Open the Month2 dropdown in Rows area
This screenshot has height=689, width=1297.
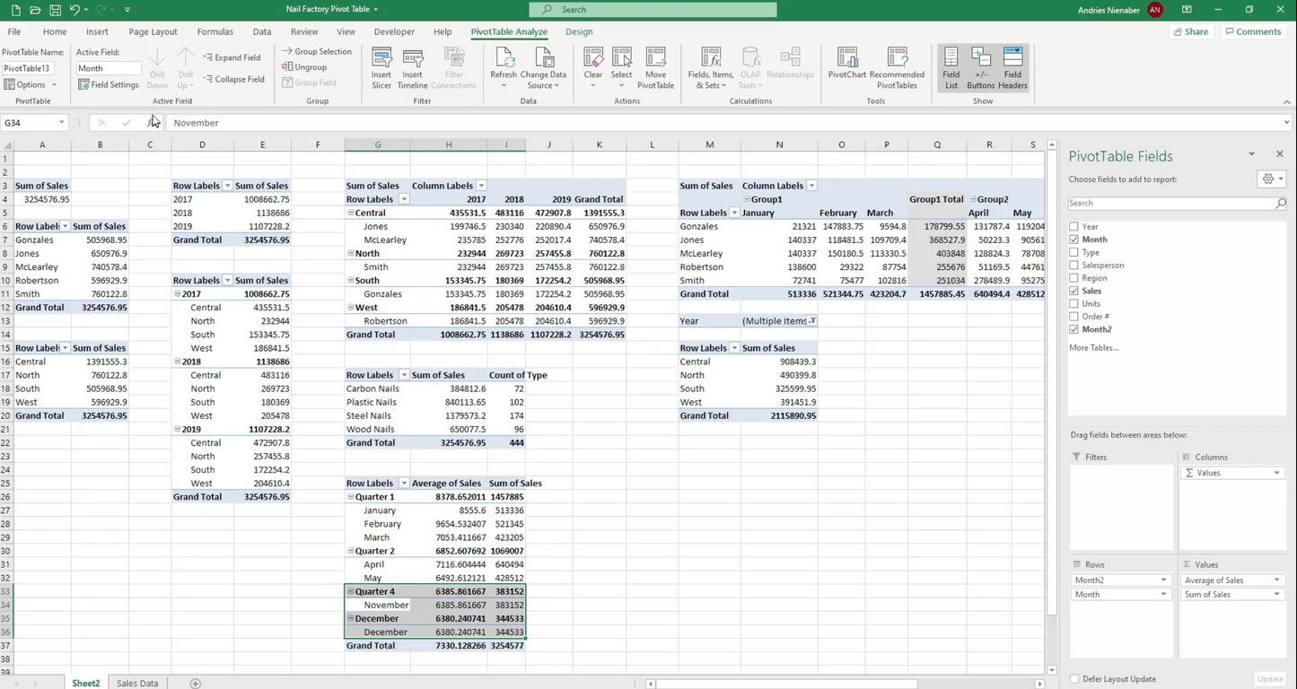pos(1163,580)
